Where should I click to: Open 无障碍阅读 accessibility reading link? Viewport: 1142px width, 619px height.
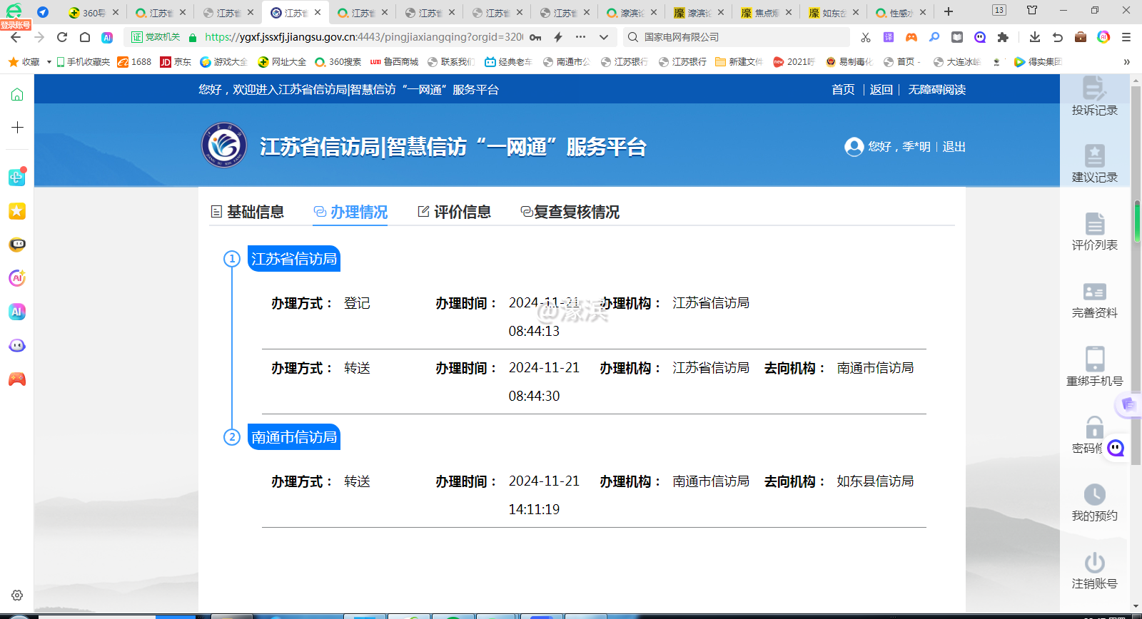pos(937,89)
